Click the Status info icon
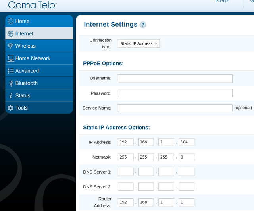Screen dimensions: 254x211 pyautogui.click(x=11, y=95)
